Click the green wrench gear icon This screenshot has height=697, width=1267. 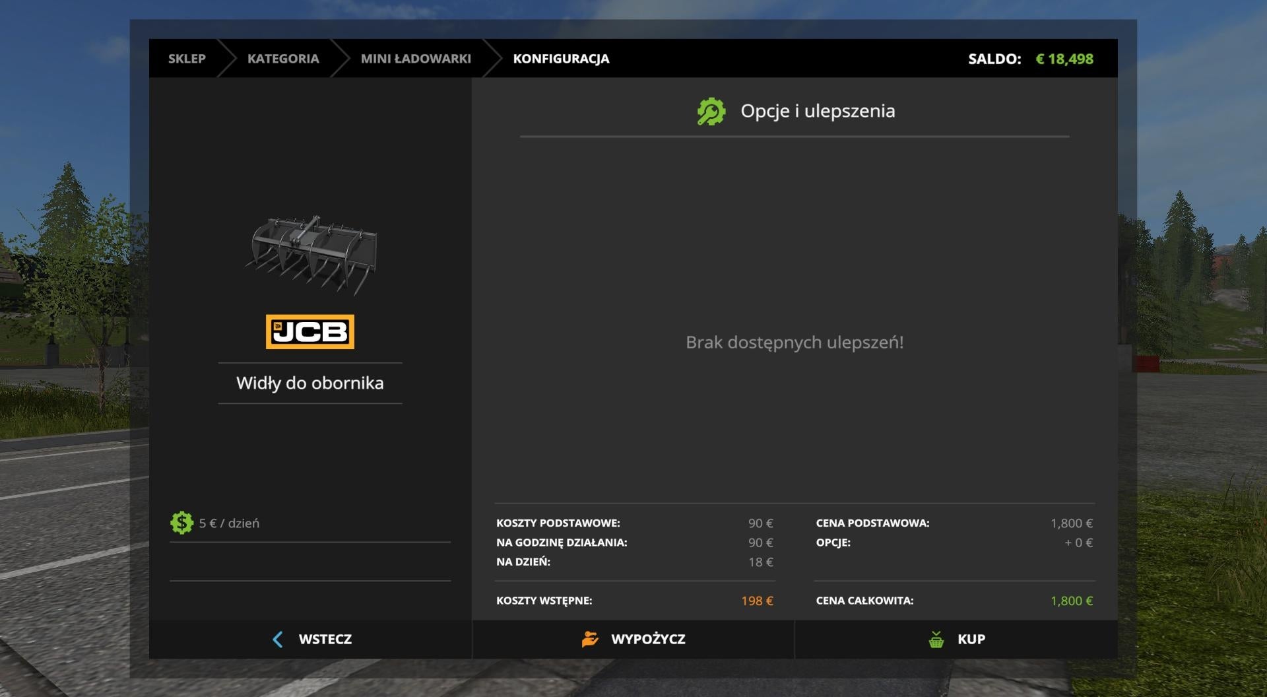click(x=711, y=112)
